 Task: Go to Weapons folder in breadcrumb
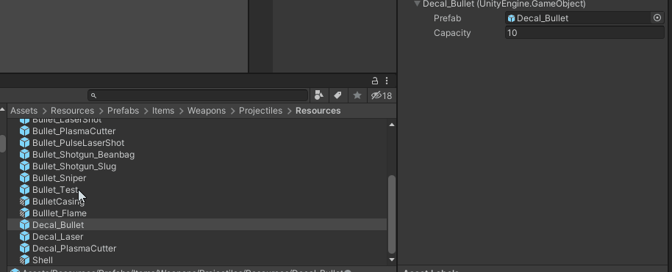tap(207, 111)
